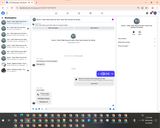The image size is (160, 128).
Task: Expand the Media, files and links section
Action: click(x=137, y=42)
